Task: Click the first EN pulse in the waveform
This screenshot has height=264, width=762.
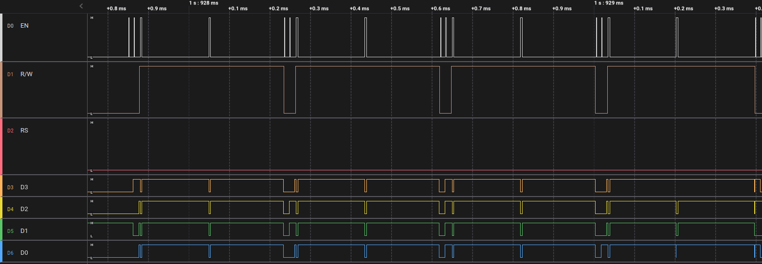Action: (x=129, y=37)
